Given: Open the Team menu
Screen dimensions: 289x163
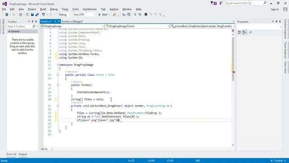Looking at the screenshot, I should (x=65, y=9).
